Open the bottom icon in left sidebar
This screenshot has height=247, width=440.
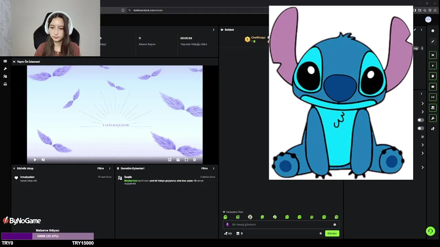(5, 84)
